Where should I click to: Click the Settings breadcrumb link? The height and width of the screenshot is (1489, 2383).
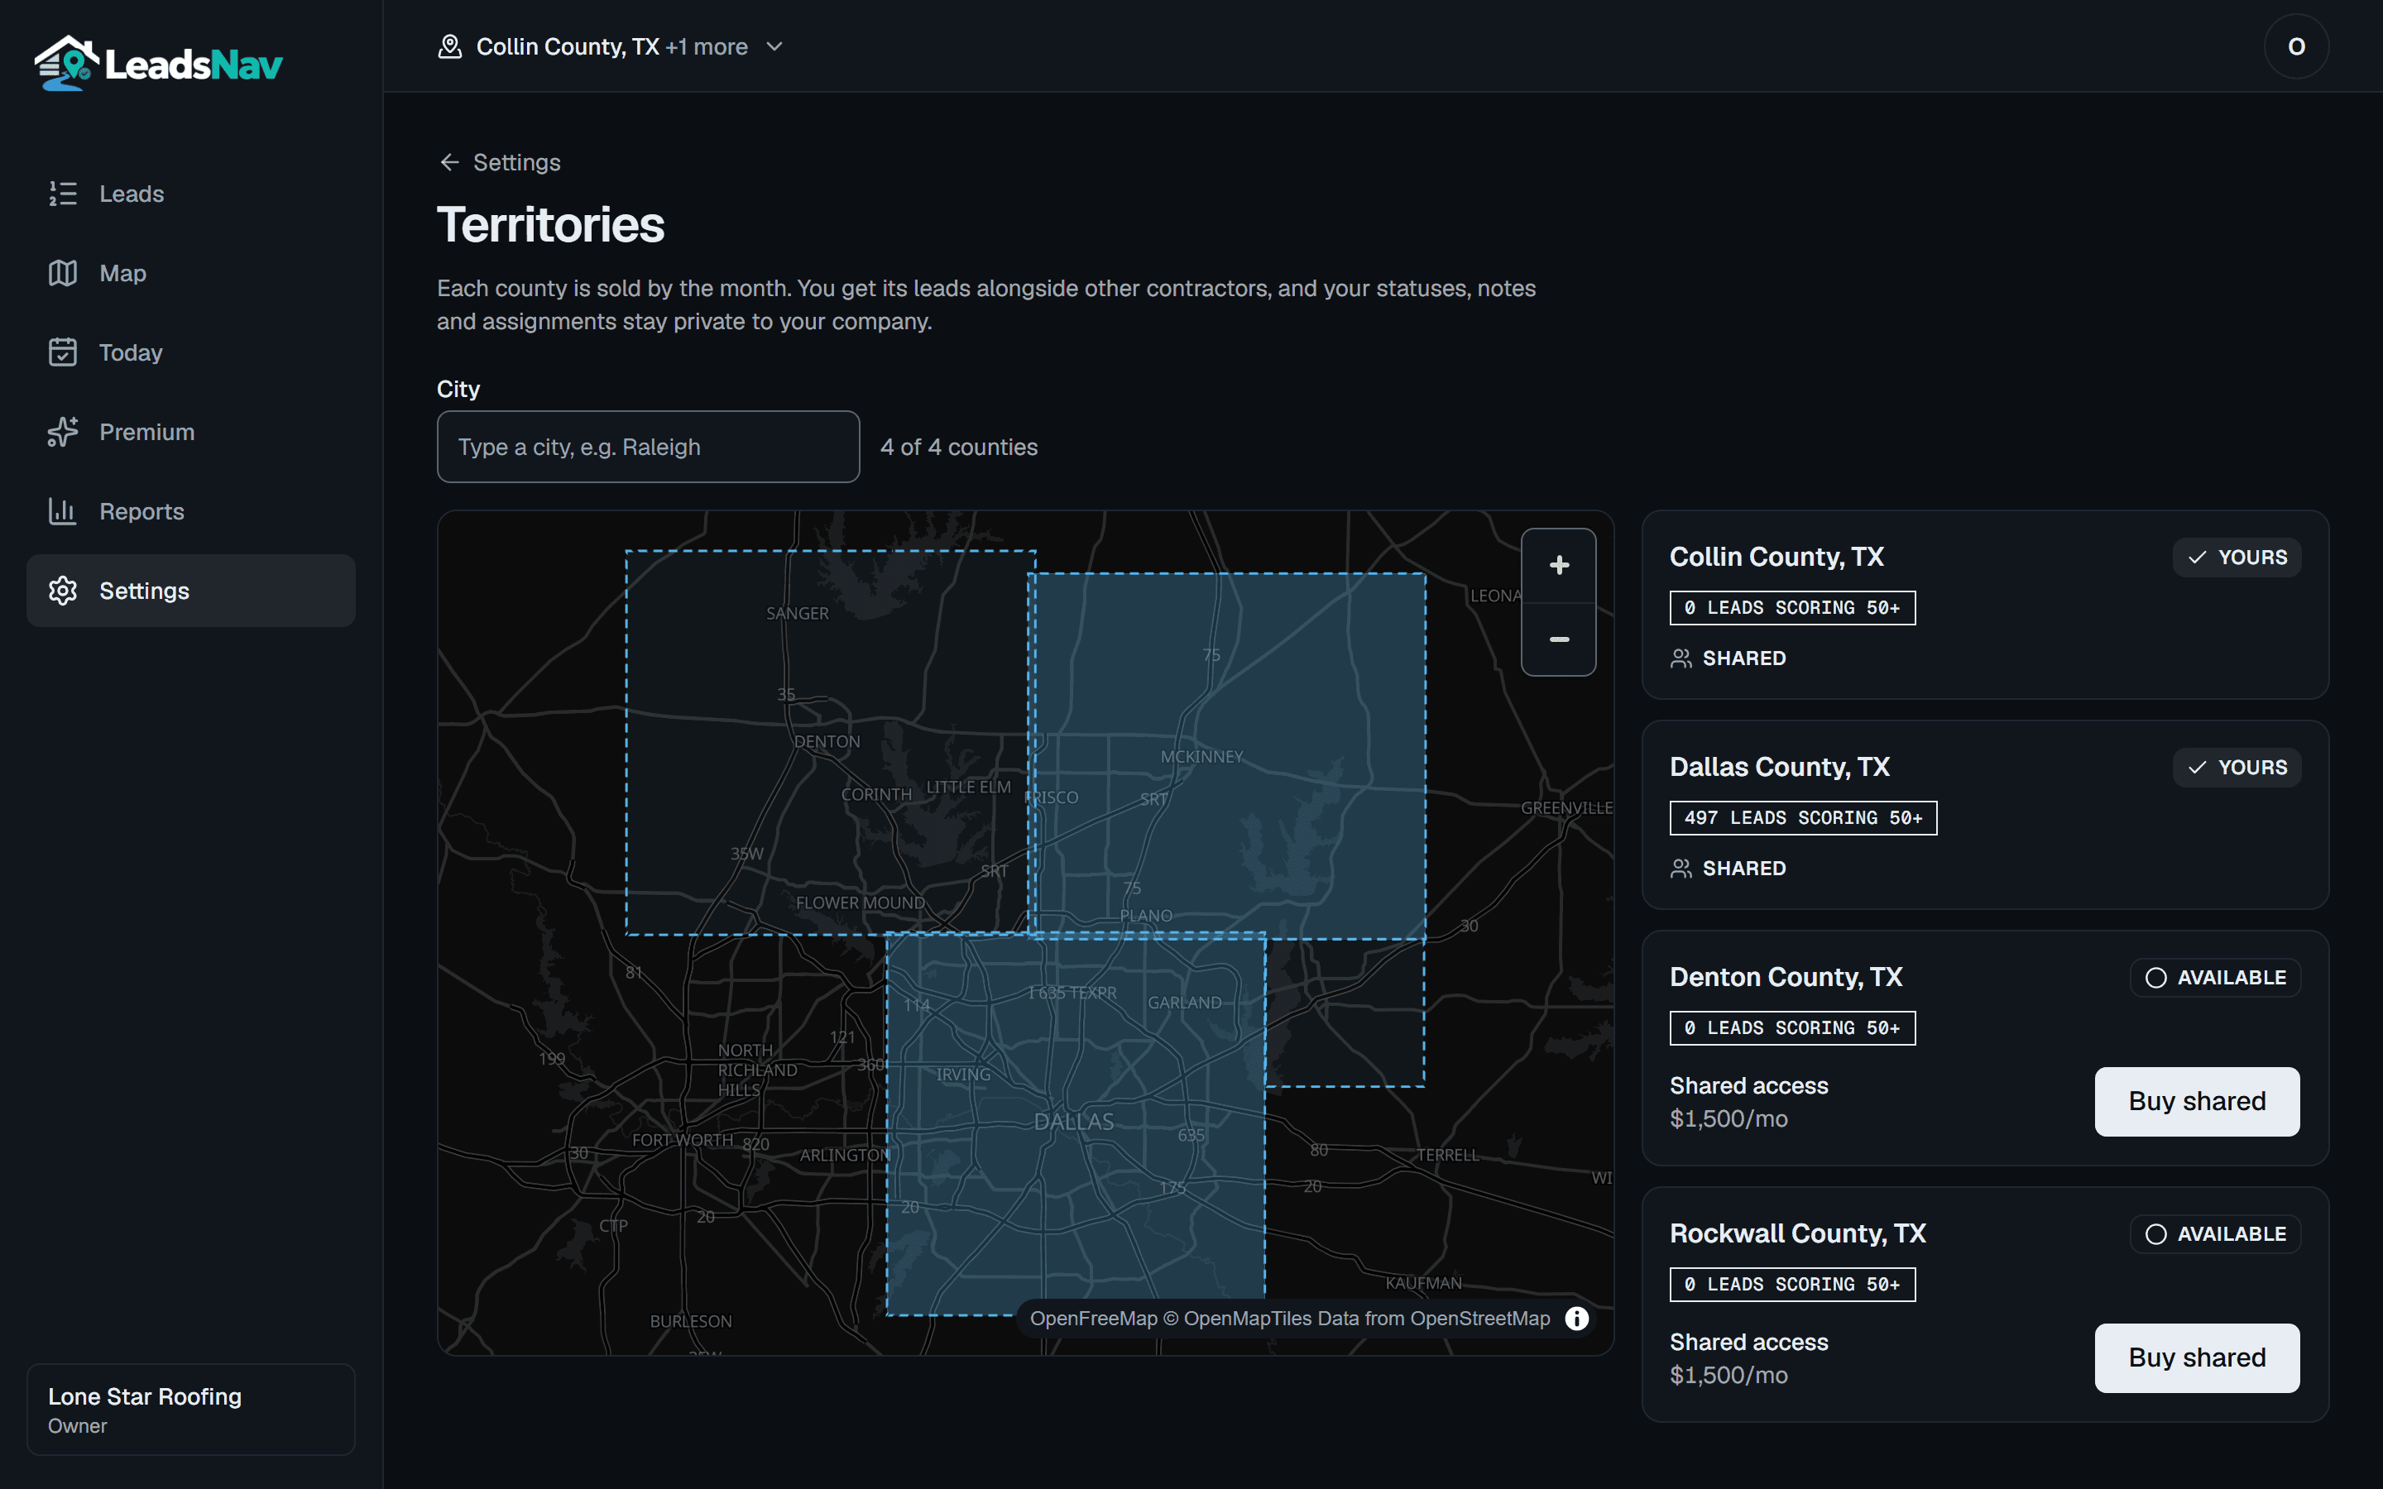[x=517, y=162]
